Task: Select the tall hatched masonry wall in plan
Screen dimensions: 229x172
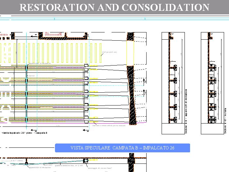Action: 132,95
